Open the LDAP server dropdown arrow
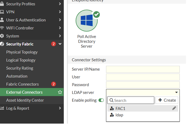190x126 pixels. click(x=177, y=93)
